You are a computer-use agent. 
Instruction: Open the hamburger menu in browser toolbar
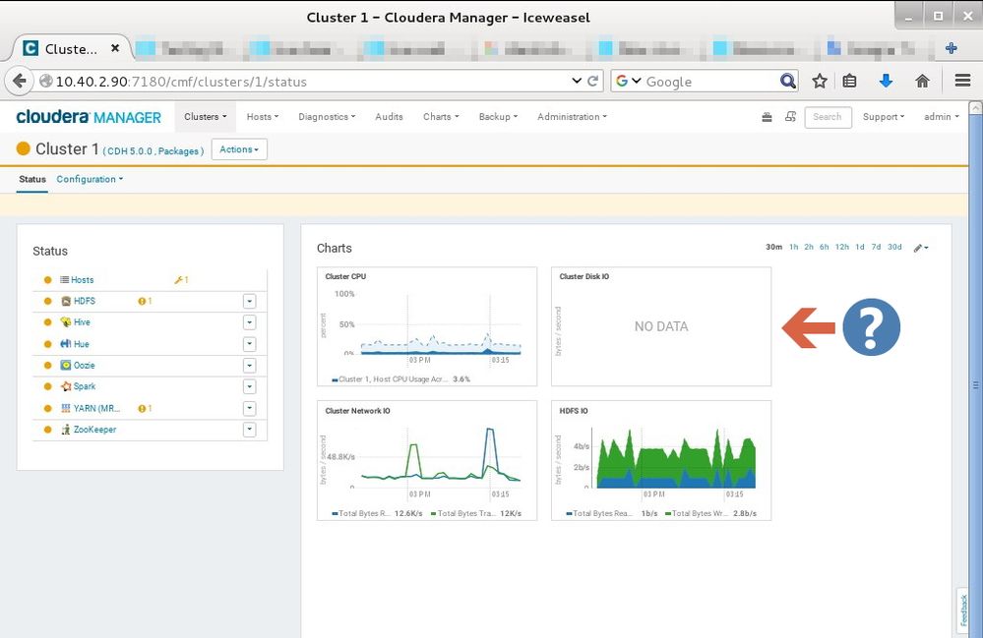[962, 82]
